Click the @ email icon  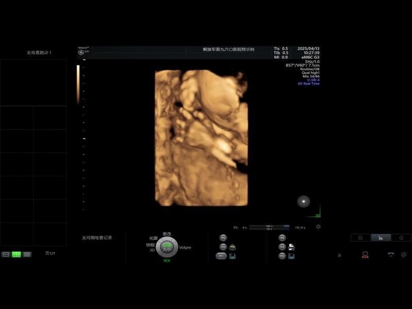[x=404, y=254]
